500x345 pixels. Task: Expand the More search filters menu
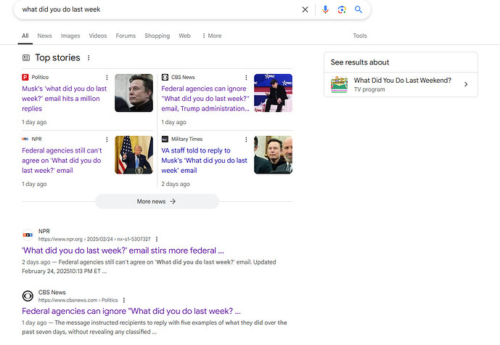click(x=212, y=36)
